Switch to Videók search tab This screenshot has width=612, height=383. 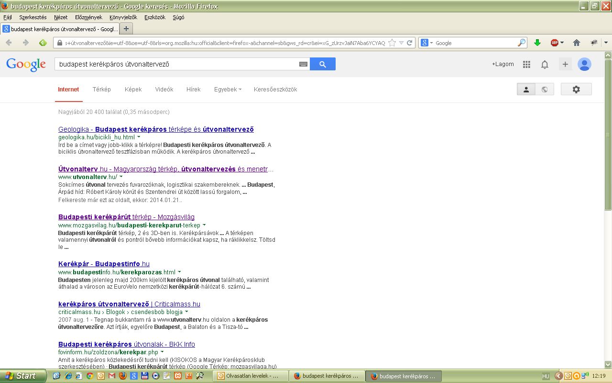[164, 89]
